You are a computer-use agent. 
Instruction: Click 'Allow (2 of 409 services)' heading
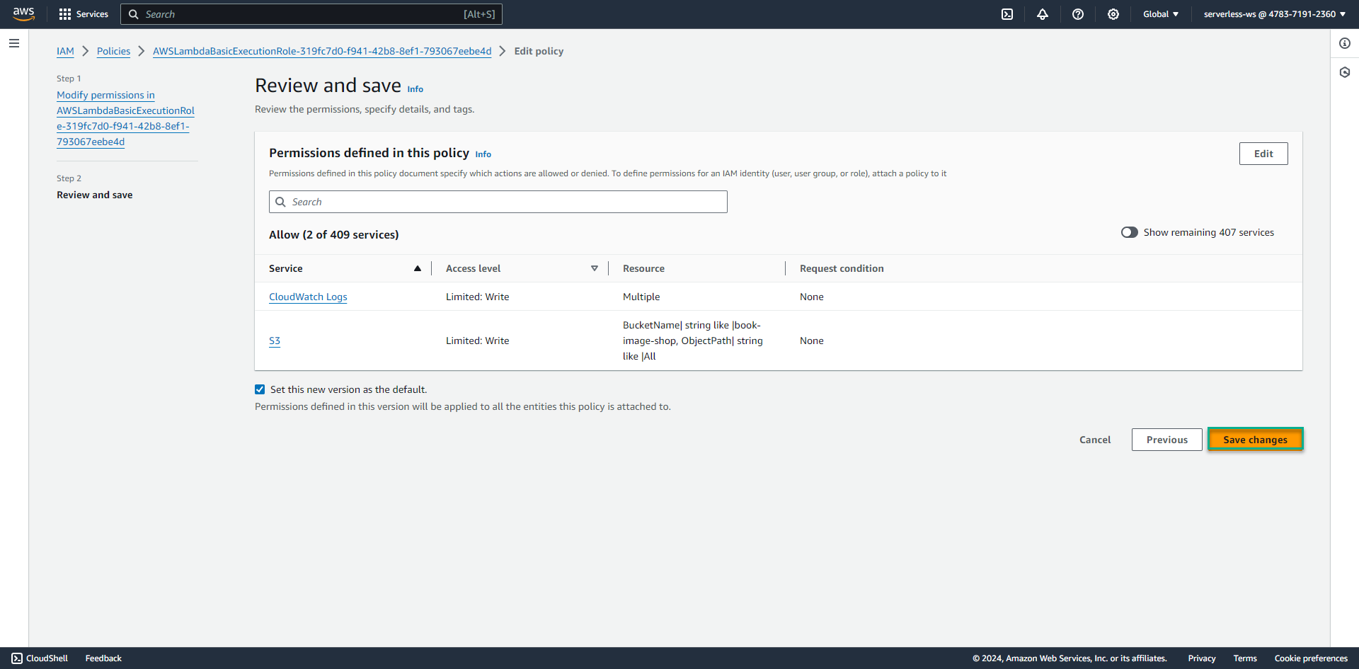pos(334,234)
